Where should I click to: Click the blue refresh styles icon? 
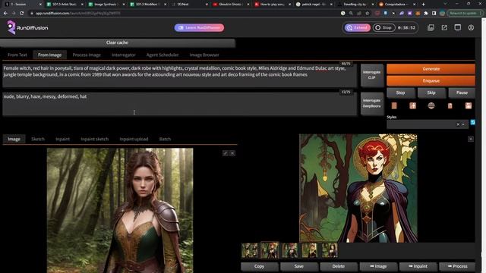coord(472,122)
